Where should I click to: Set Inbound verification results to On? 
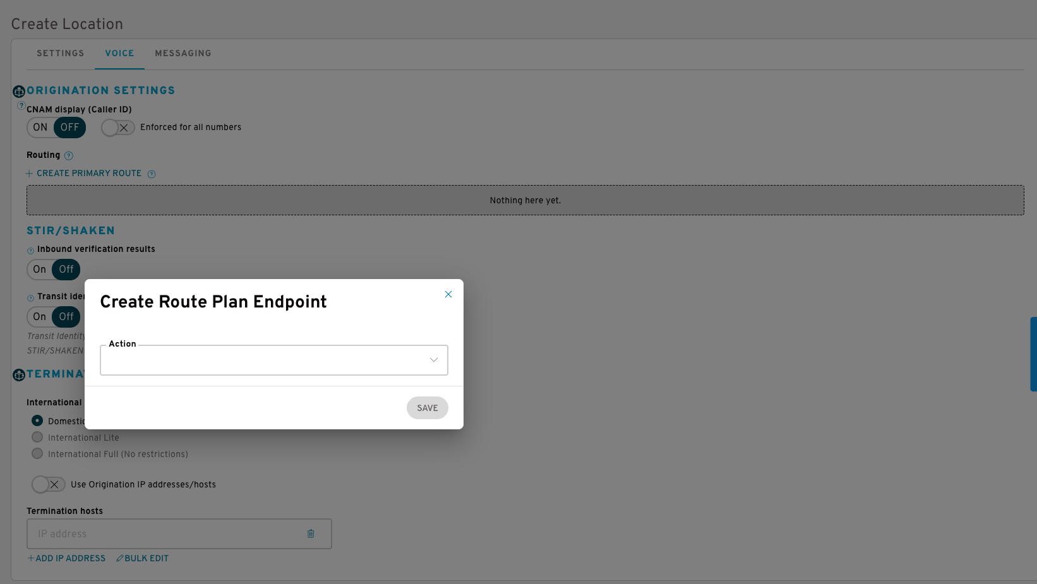point(40,270)
